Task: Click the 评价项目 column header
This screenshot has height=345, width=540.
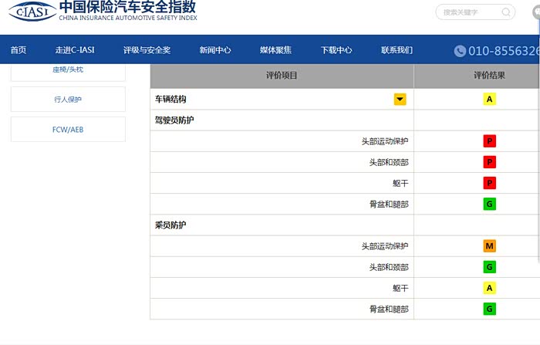Action: pos(282,76)
